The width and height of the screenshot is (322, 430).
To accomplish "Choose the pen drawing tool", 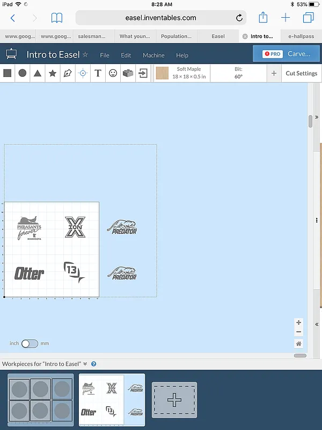I will [68, 74].
